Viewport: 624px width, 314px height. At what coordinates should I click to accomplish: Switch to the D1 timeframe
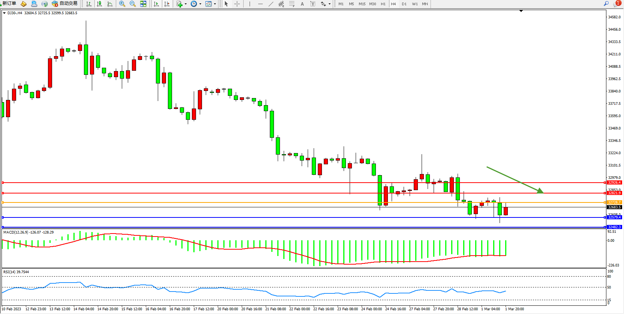(404, 4)
